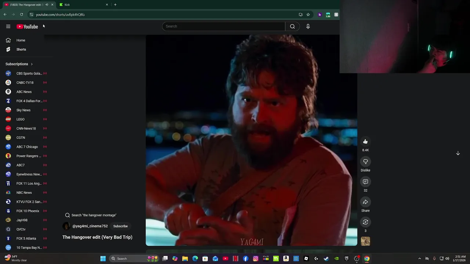This screenshot has height=264, width=470.
Task: View site information icon in address bar
Action: click(31, 15)
